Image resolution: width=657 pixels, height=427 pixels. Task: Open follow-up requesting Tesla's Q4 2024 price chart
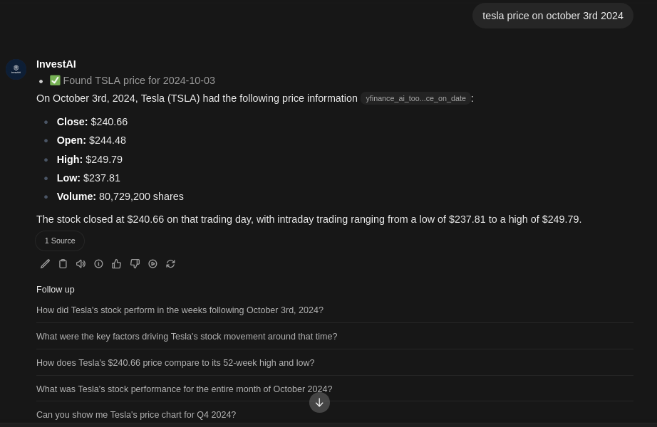136,414
